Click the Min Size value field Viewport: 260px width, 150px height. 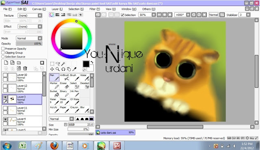(x=78, y=129)
